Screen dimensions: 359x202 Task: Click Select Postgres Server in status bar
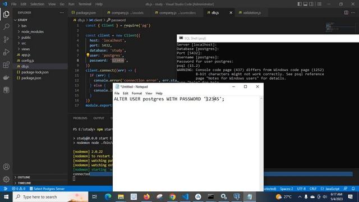47,189
